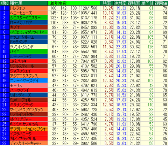Select rank number 29 cell
This screenshot has height=146, width=168.
5,143
